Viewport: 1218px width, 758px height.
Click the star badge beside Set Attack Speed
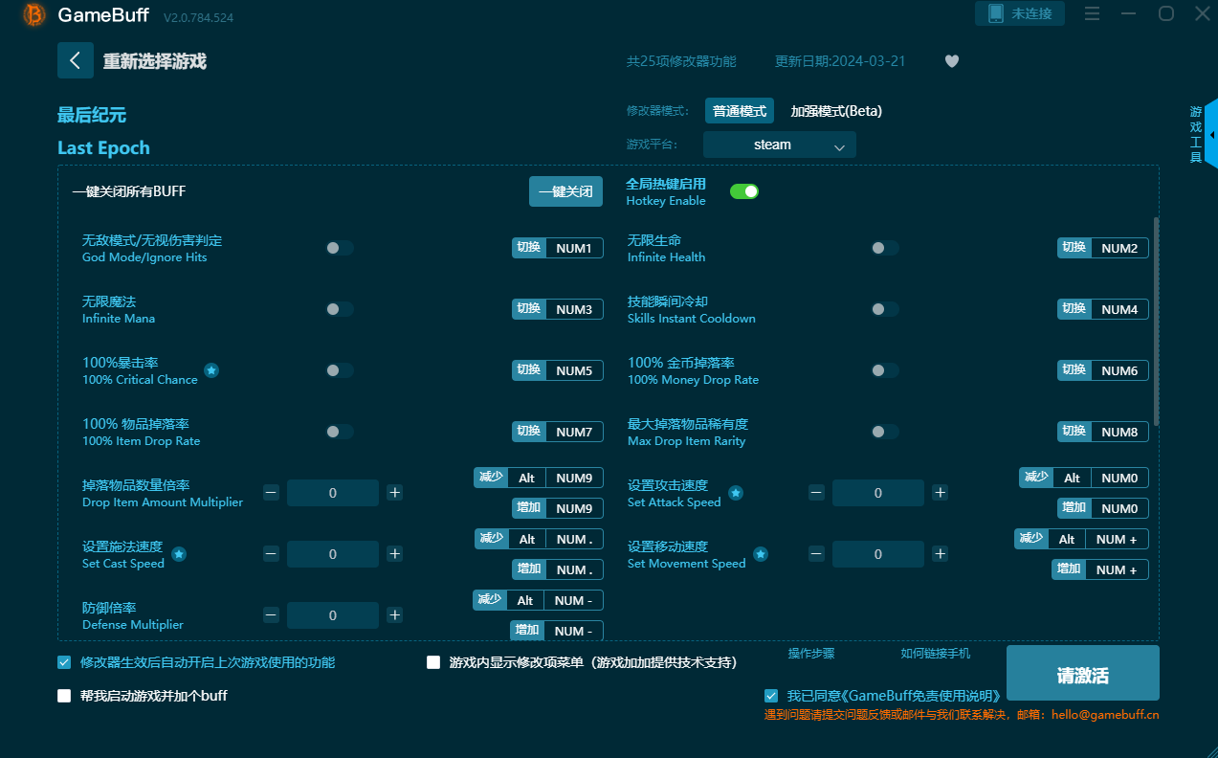point(736,493)
